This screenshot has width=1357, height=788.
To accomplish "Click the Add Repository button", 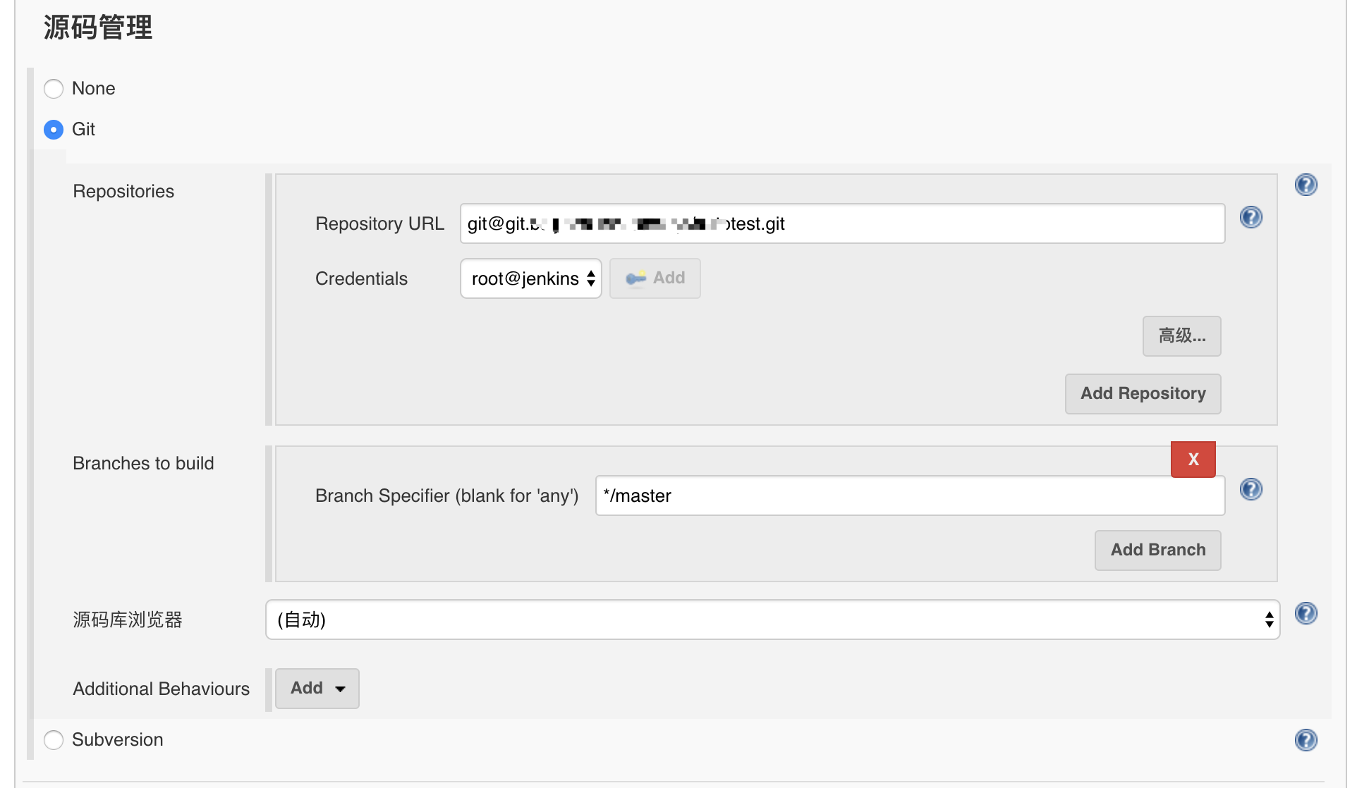I will [1143, 393].
